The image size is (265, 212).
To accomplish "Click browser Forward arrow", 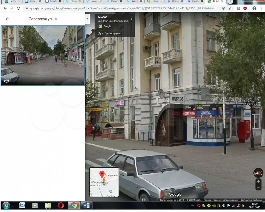I will click(x=12, y=8).
